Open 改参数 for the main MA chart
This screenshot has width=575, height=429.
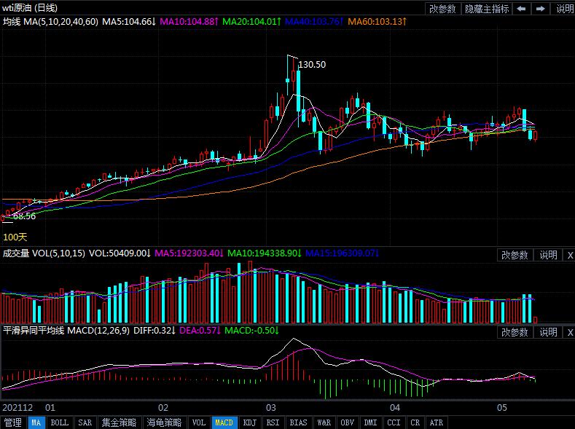point(442,9)
